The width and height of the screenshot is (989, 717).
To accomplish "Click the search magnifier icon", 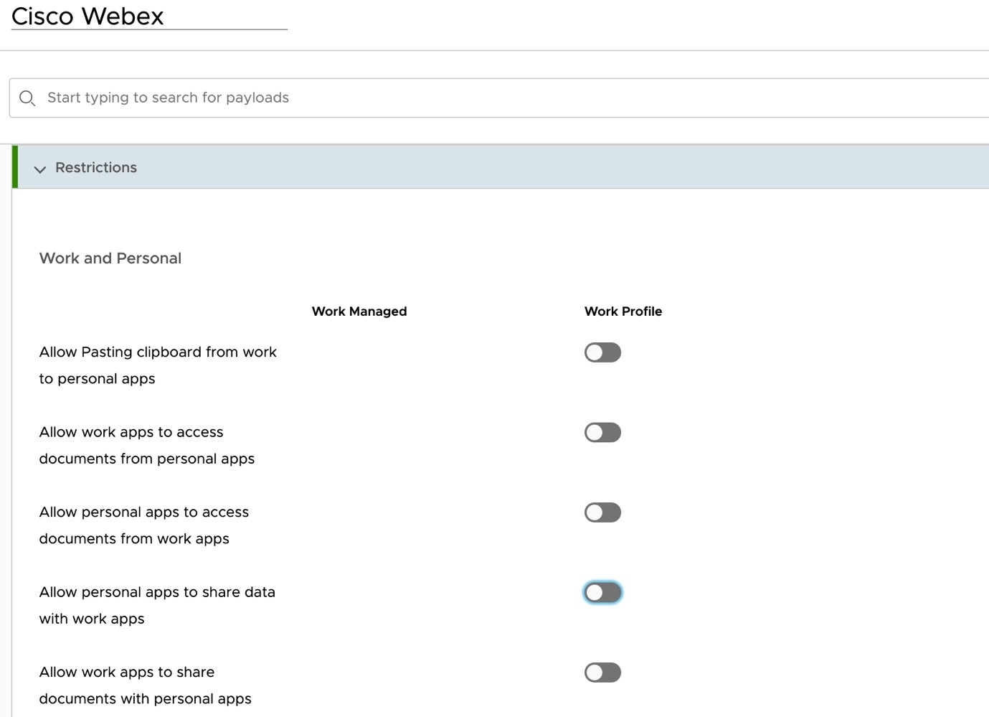I will tap(27, 98).
